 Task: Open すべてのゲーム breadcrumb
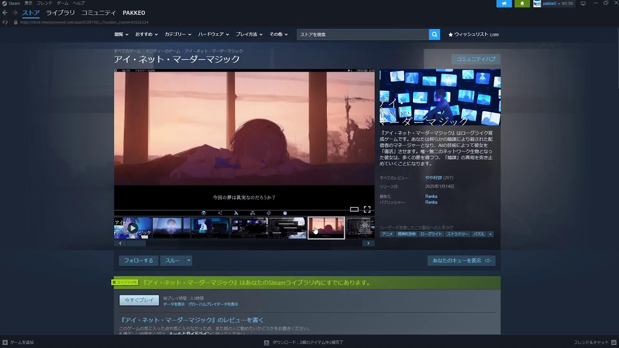pos(127,51)
